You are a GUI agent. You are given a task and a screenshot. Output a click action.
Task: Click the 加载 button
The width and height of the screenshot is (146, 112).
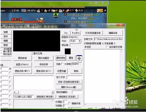pos(6,32)
